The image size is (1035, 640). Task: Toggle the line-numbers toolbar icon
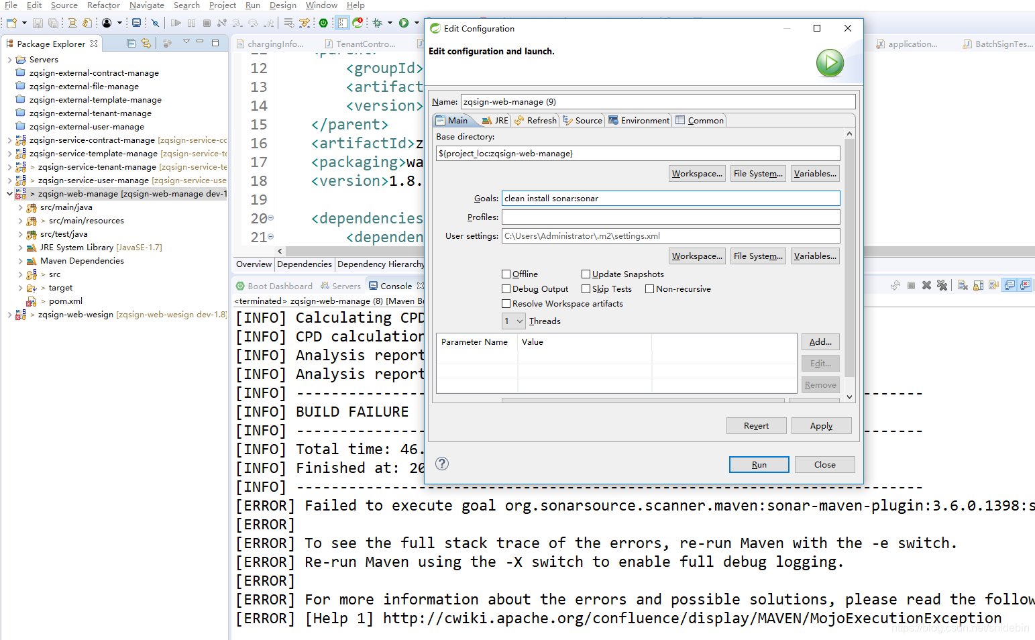[x=342, y=23]
